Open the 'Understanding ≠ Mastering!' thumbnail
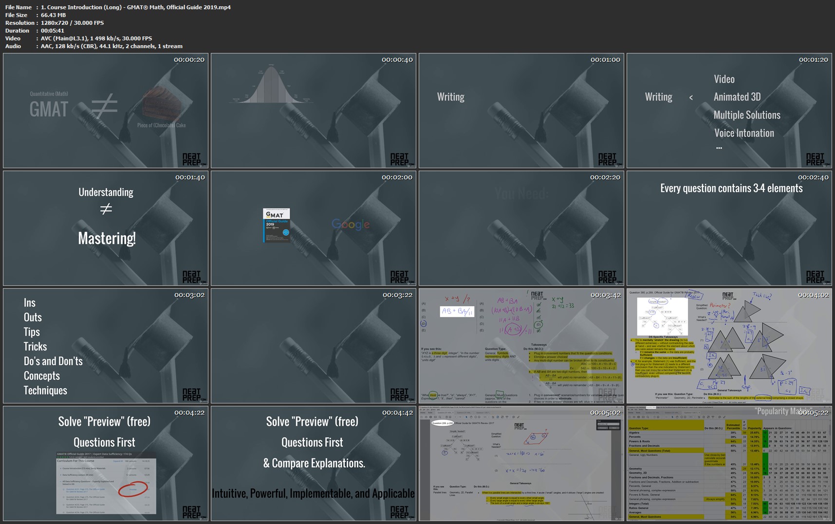The width and height of the screenshot is (835, 524). [106, 228]
